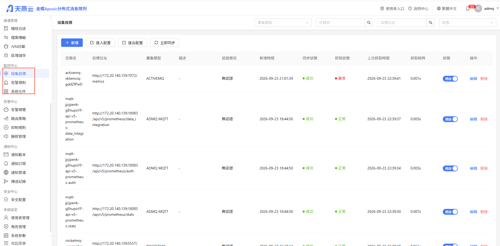Screen dimensions: 500x246
Task: Select 角色管理 in the sidebar menu
Action: click(18, 227)
